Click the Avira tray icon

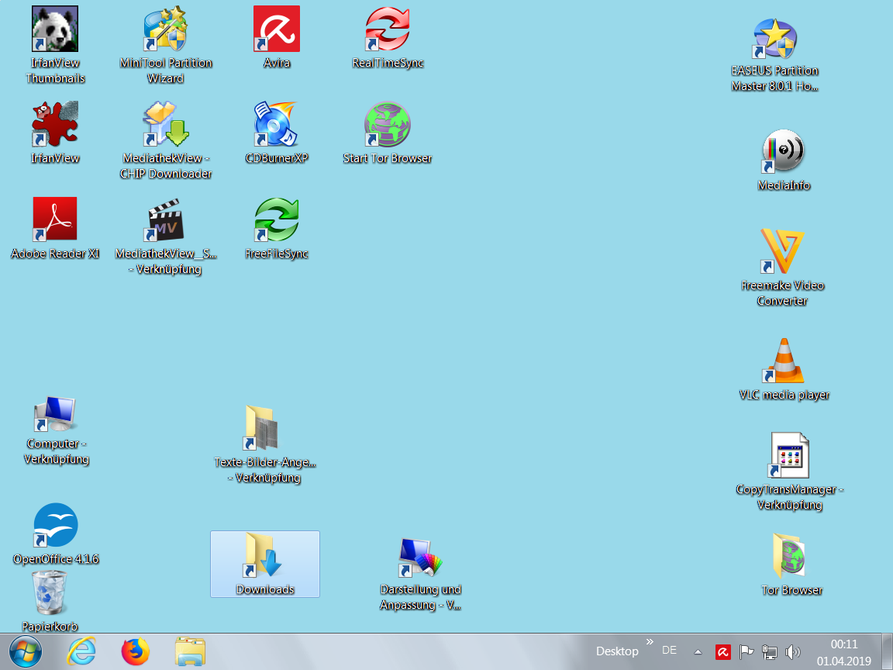[x=723, y=651]
